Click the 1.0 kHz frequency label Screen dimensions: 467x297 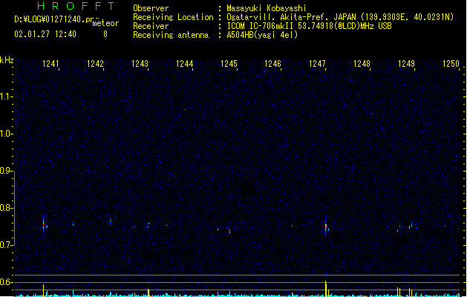tap(6, 134)
